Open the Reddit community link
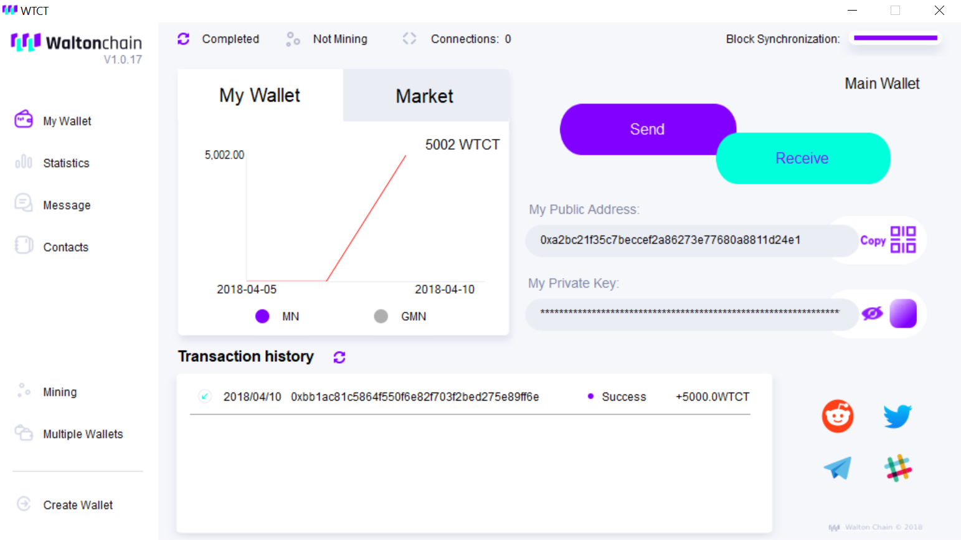 [x=838, y=416]
